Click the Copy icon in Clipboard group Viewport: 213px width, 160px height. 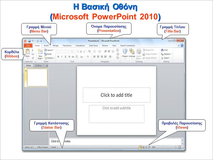click(x=32, y=54)
